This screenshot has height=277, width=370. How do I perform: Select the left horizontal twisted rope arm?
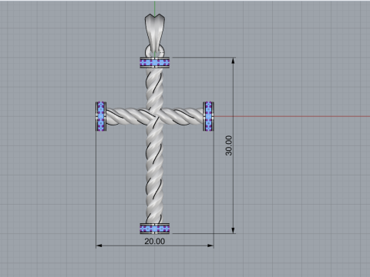click(126, 117)
